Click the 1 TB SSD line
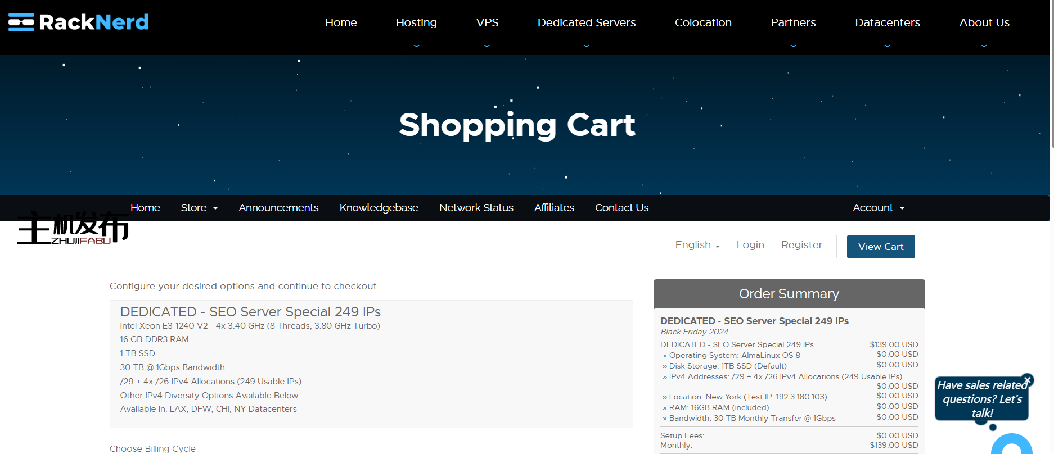Viewport: 1054px width, 454px height. point(137,353)
